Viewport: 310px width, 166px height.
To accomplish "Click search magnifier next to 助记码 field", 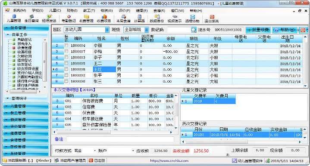I will 194,30.
